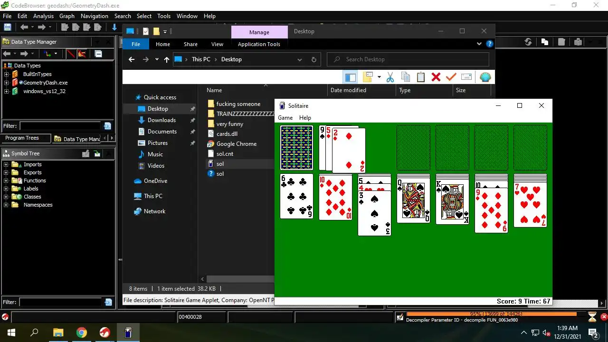Click the Save icon in CodeBrowser toolbar
Image resolution: width=608 pixels, height=342 pixels.
[x=8, y=28]
